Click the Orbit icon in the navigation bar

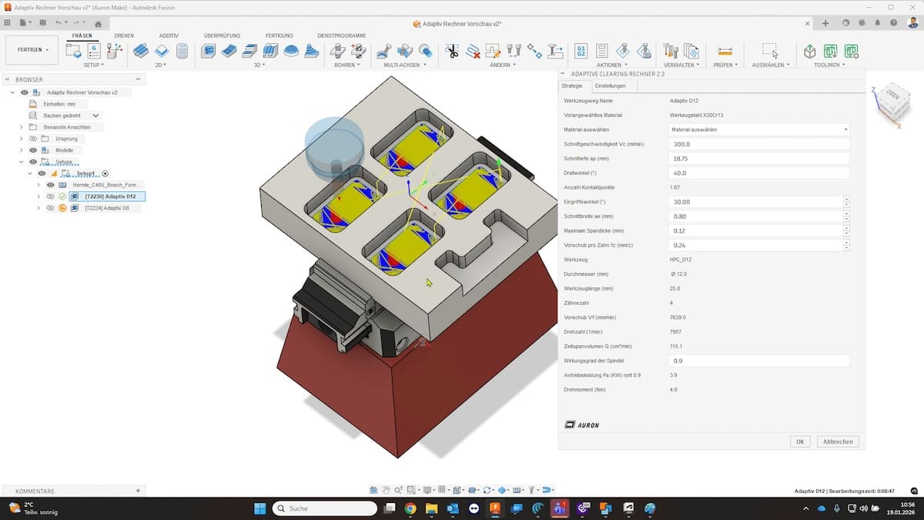488,489
